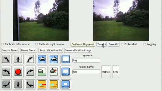Click the robot collision icon with red star

click(x=54, y=72)
